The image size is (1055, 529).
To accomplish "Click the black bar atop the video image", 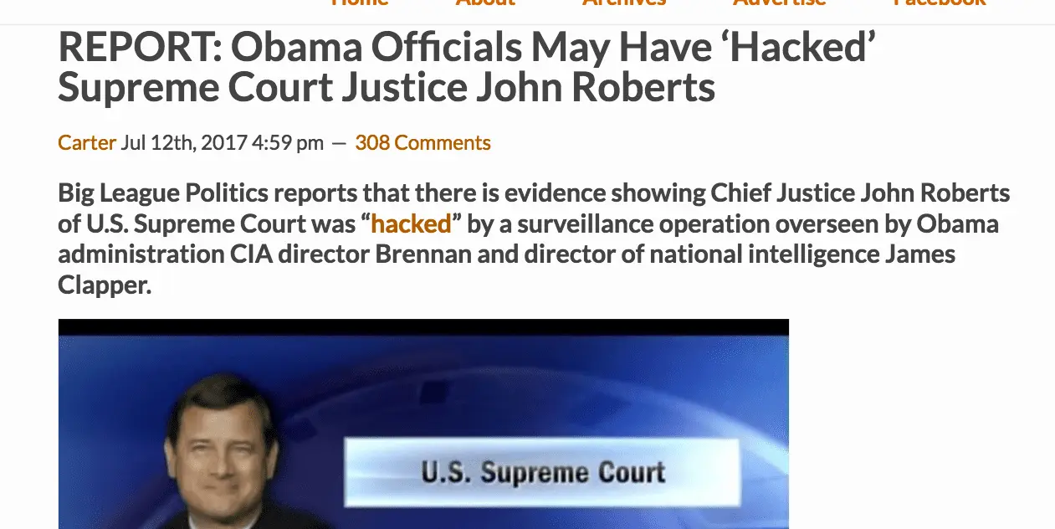I will [423, 327].
